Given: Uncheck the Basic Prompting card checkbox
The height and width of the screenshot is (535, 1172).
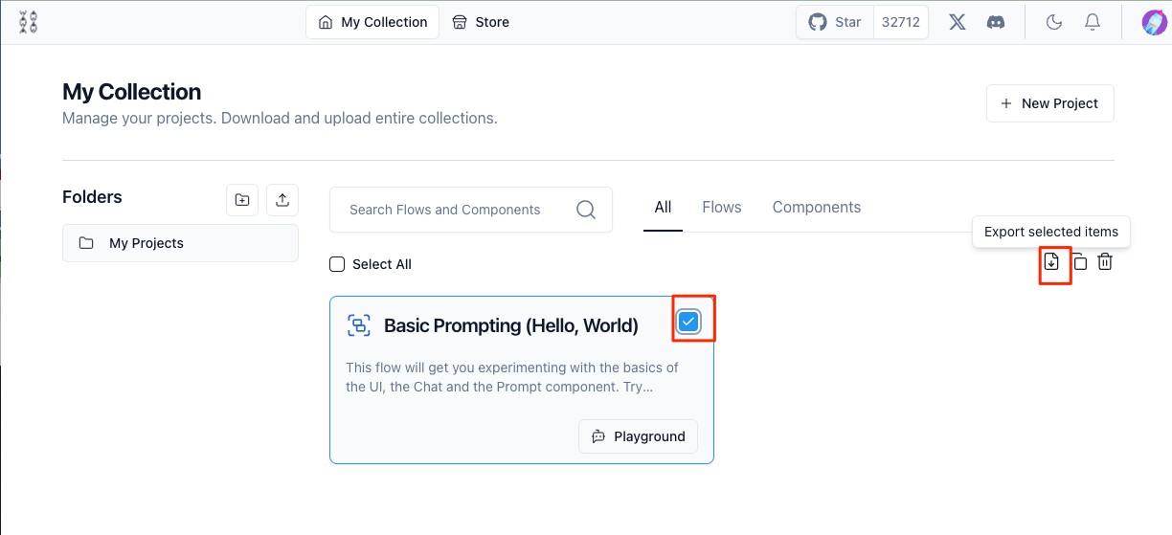Looking at the screenshot, I should click(x=688, y=322).
